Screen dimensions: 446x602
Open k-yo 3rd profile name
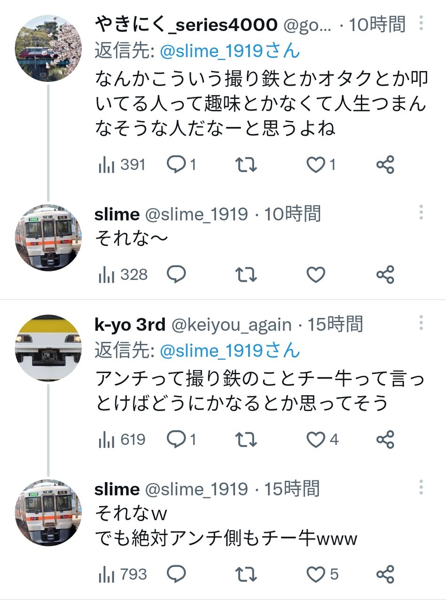[x=130, y=324]
